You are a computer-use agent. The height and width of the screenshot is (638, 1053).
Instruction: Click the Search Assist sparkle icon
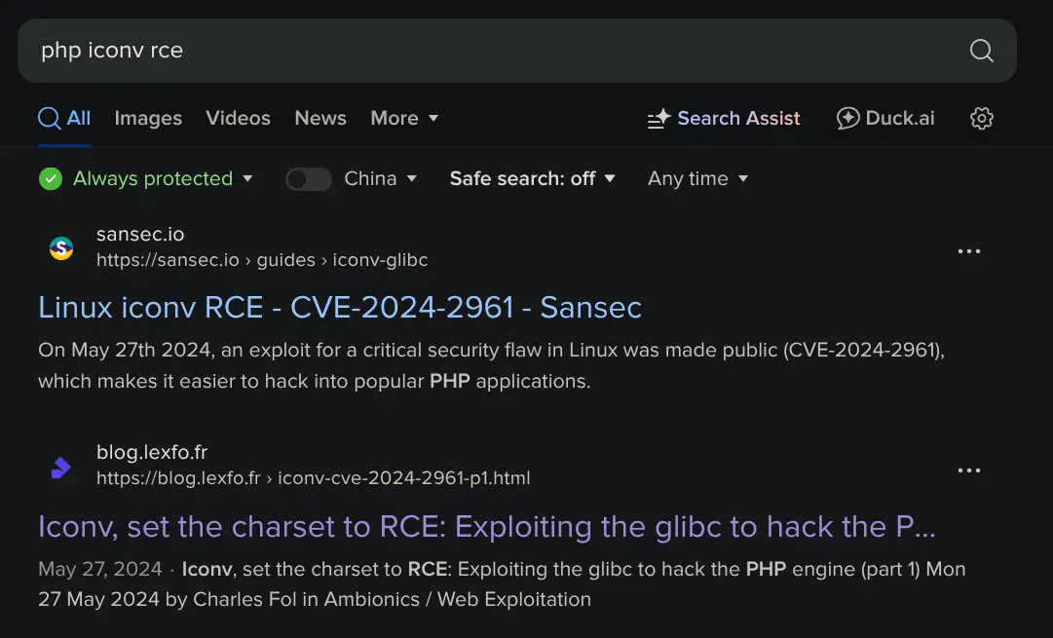[x=659, y=119]
